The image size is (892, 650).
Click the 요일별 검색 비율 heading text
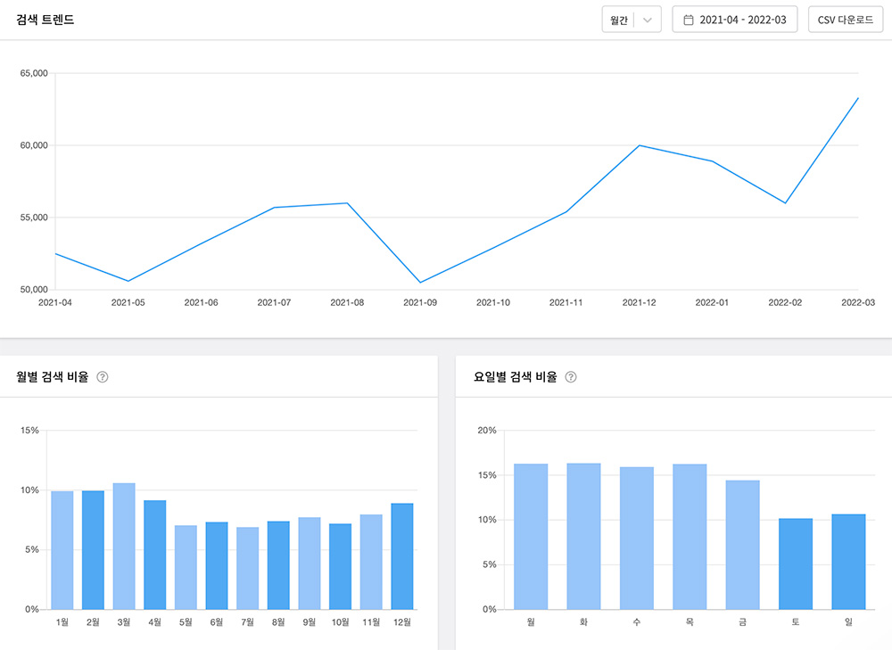(x=516, y=377)
